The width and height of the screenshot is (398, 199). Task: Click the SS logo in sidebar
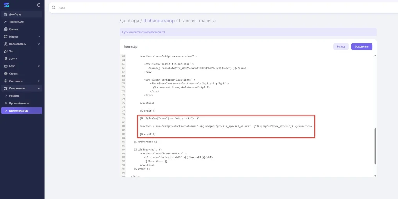pyautogui.click(x=6, y=5)
